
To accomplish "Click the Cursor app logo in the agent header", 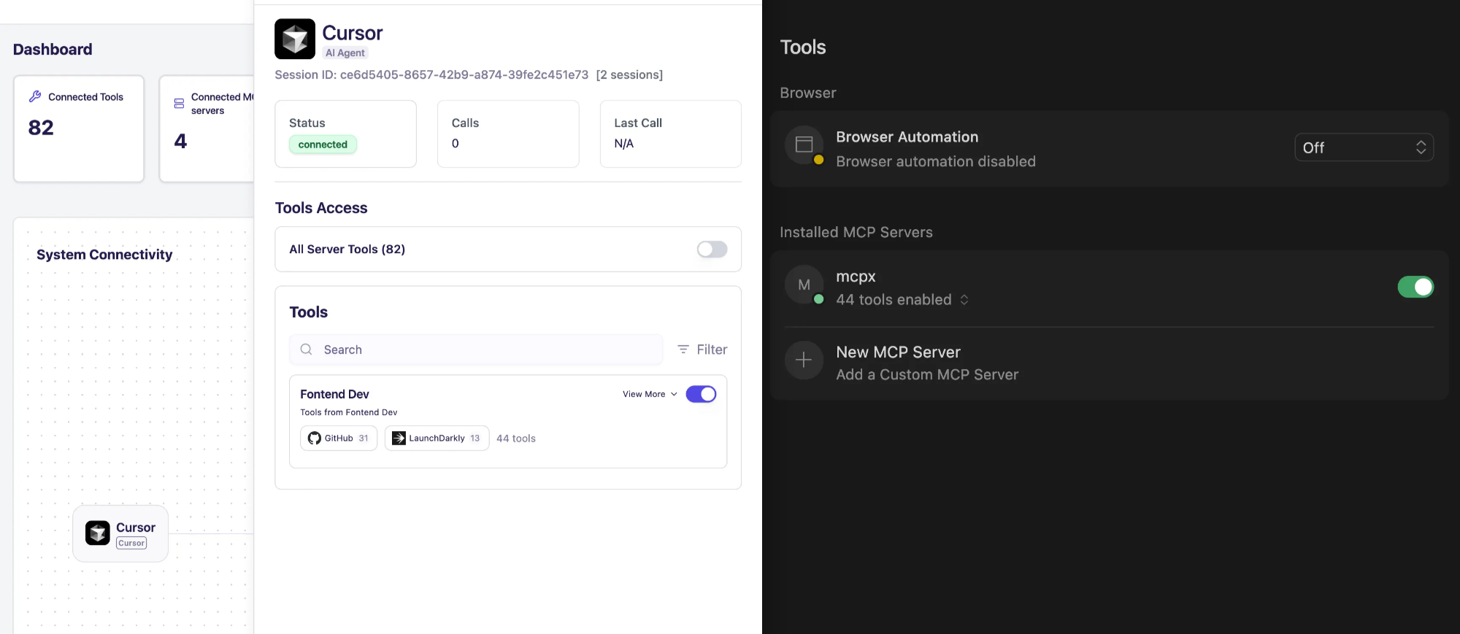I will click(x=295, y=39).
